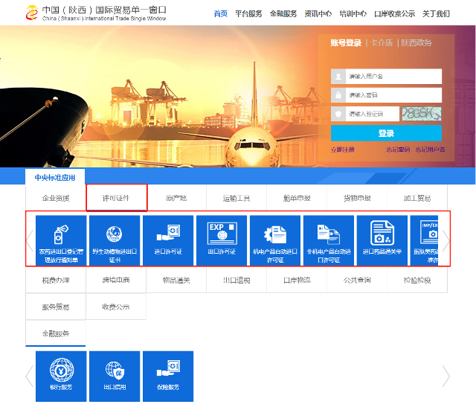Select the 收费公示 category
The image size is (476, 404).
(116, 307)
